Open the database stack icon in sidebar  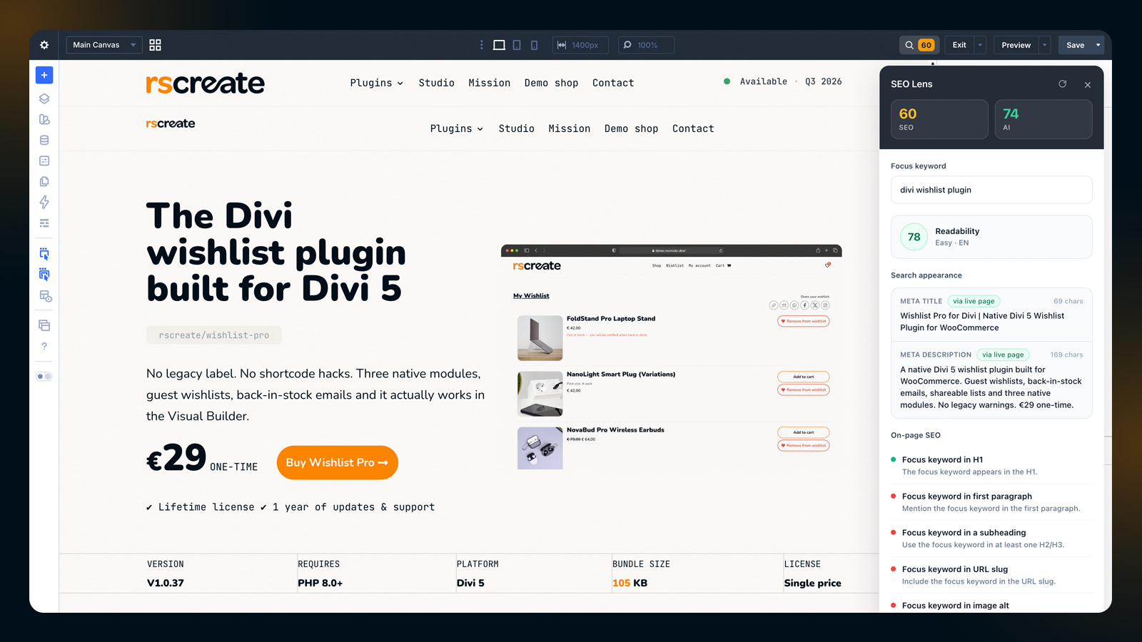tap(44, 140)
